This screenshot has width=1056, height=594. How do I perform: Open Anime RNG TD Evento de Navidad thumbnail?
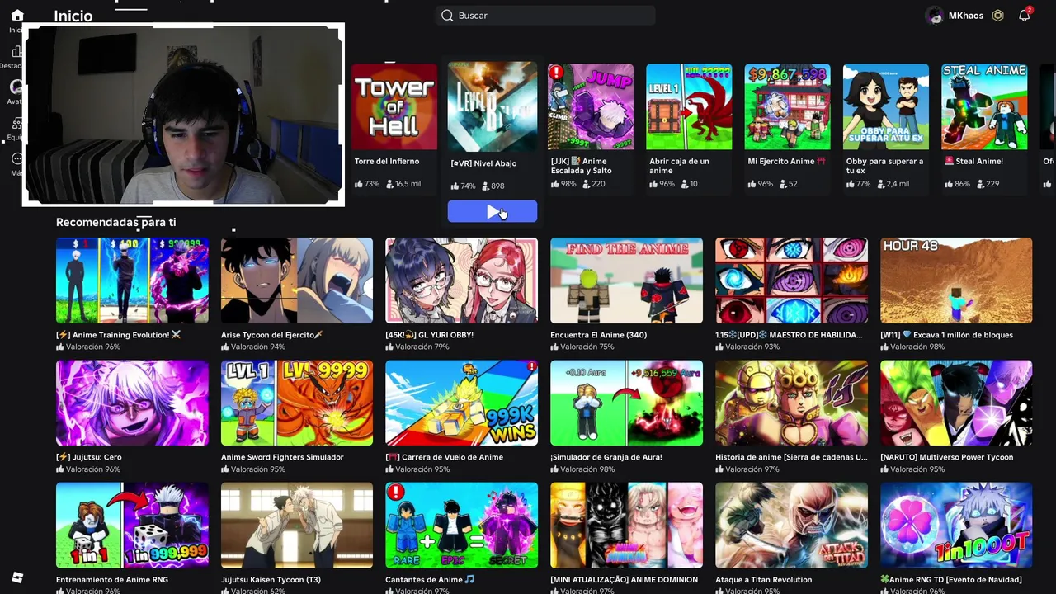(956, 526)
